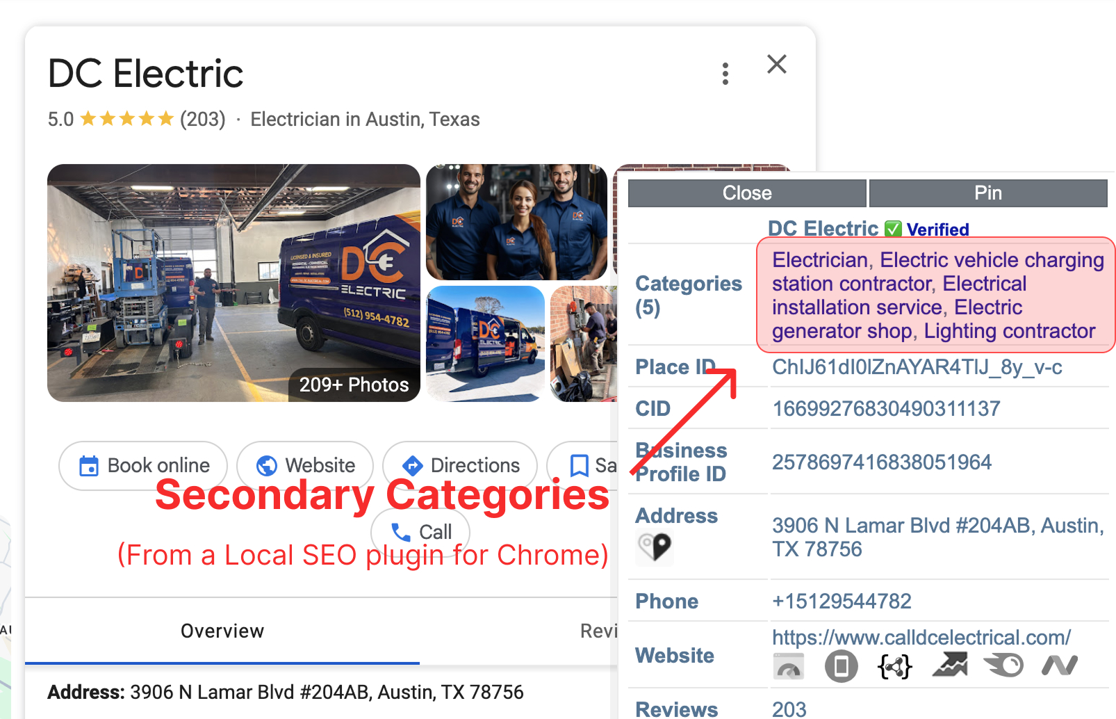1116x719 pixels.
Task: Open the Website button
Action: pos(305,465)
